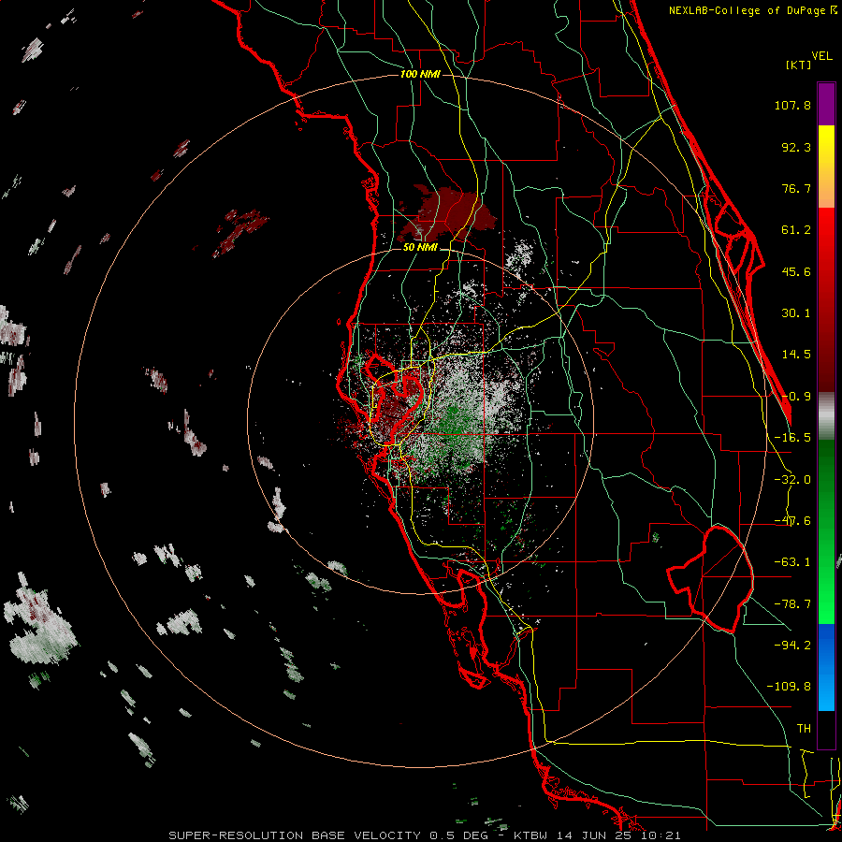The image size is (842, 842).
Task: Click the yellow-orange segment of velocity color bar
Action: 826,167
